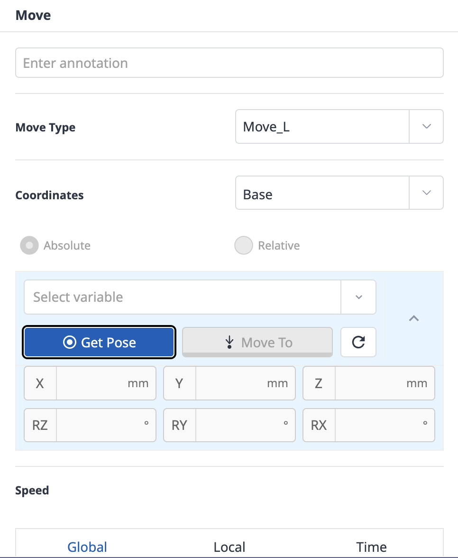The height and width of the screenshot is (558, 458).
Task: Click the Move_L combo box value
Action: [x=322, y=126]
